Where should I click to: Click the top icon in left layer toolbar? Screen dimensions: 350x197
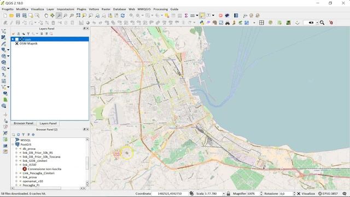4,31
